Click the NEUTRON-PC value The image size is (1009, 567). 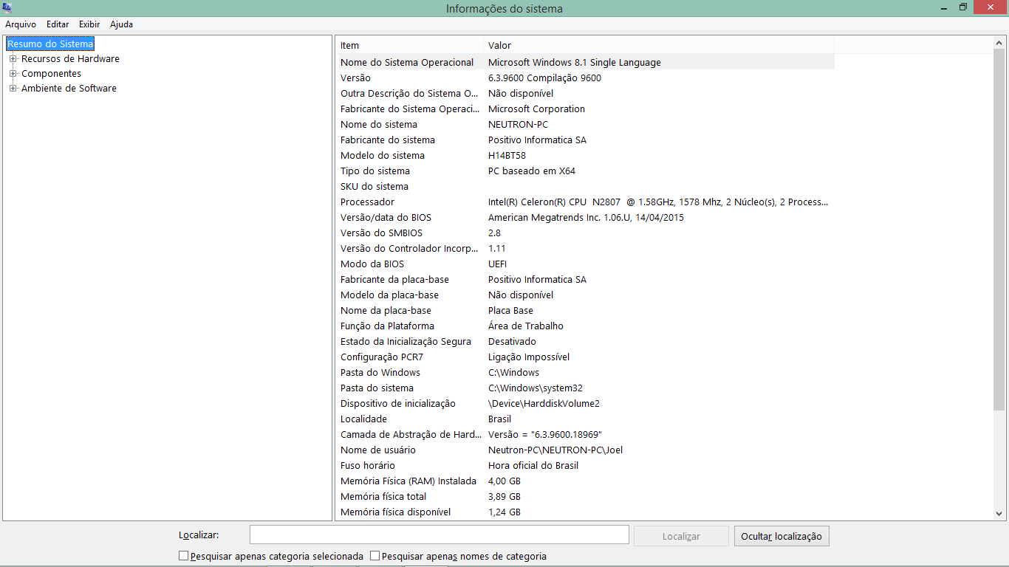coord(518,125)
